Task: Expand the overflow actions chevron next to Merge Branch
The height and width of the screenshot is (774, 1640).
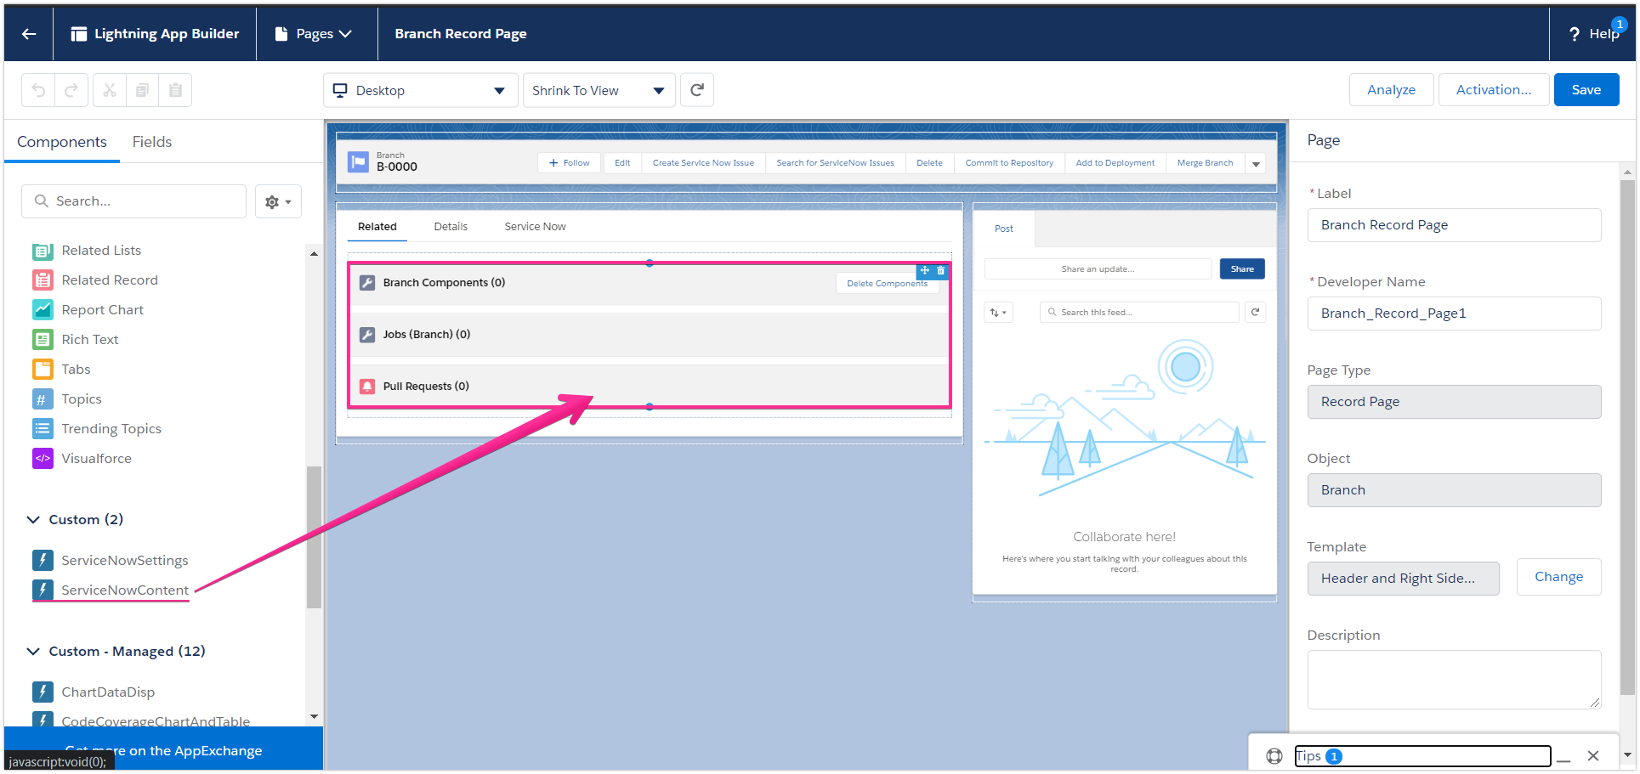Action: pos(1256,163)
